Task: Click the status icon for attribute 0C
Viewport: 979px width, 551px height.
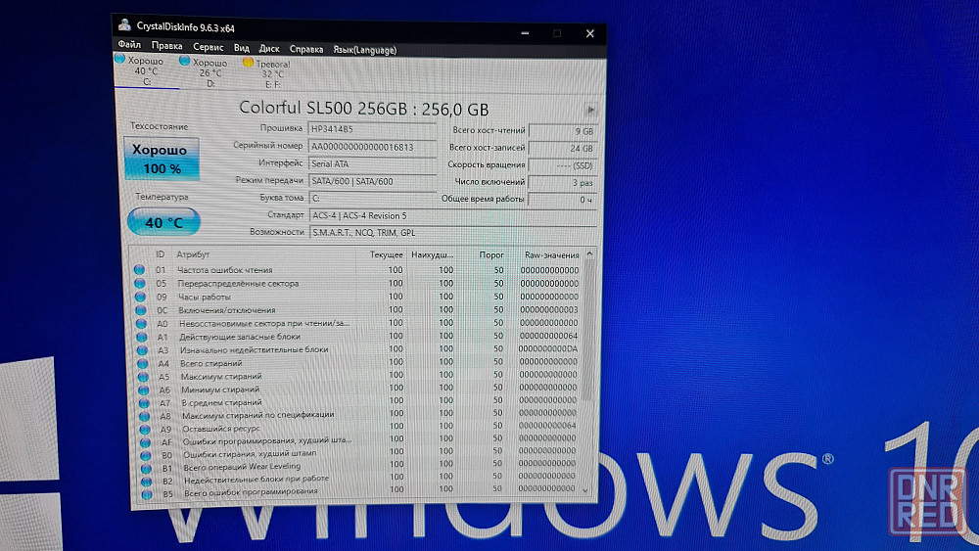Action: (140, 310)
